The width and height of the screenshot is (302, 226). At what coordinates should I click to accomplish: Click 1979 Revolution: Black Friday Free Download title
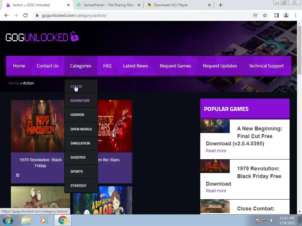[x=243, y=176]
